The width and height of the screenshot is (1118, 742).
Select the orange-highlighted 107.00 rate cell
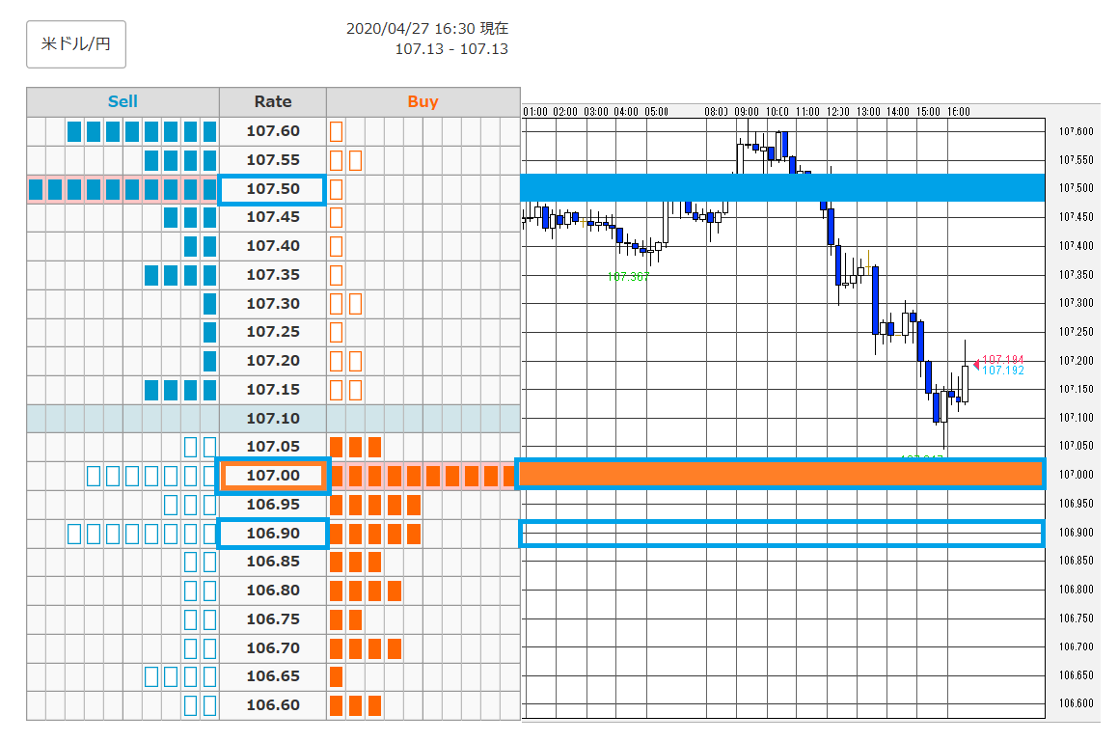click(273, 476)
